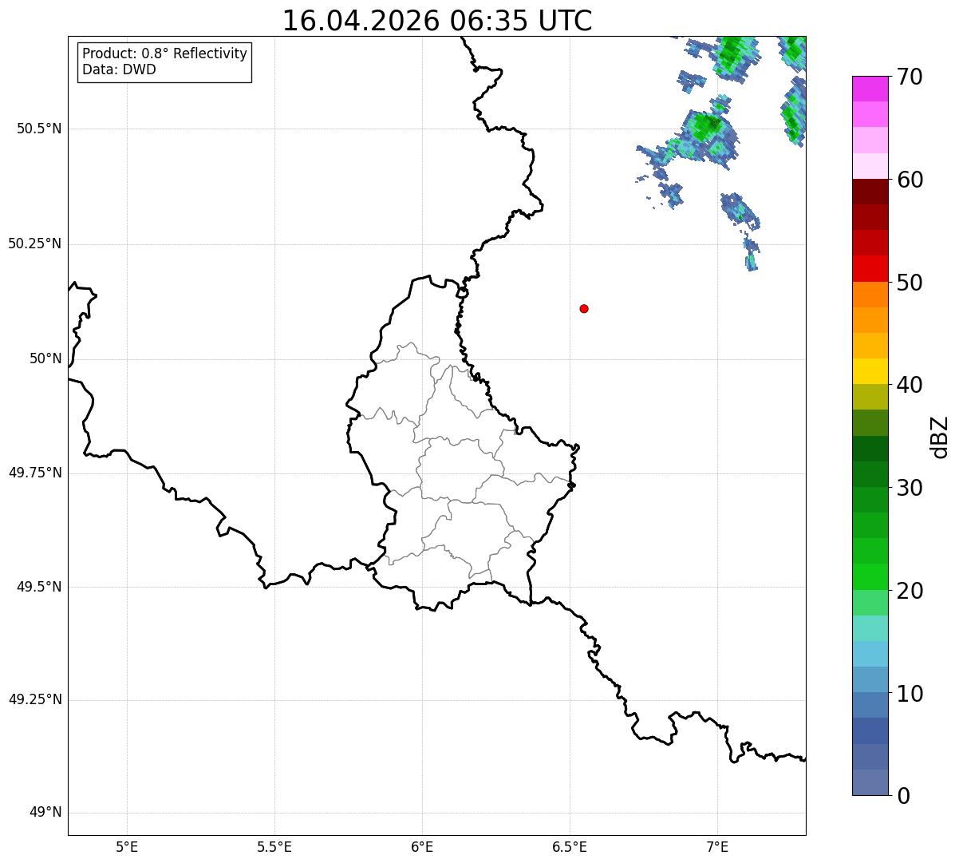Click the Data: DWD label

pyautogui.click(x=119, y=69)
